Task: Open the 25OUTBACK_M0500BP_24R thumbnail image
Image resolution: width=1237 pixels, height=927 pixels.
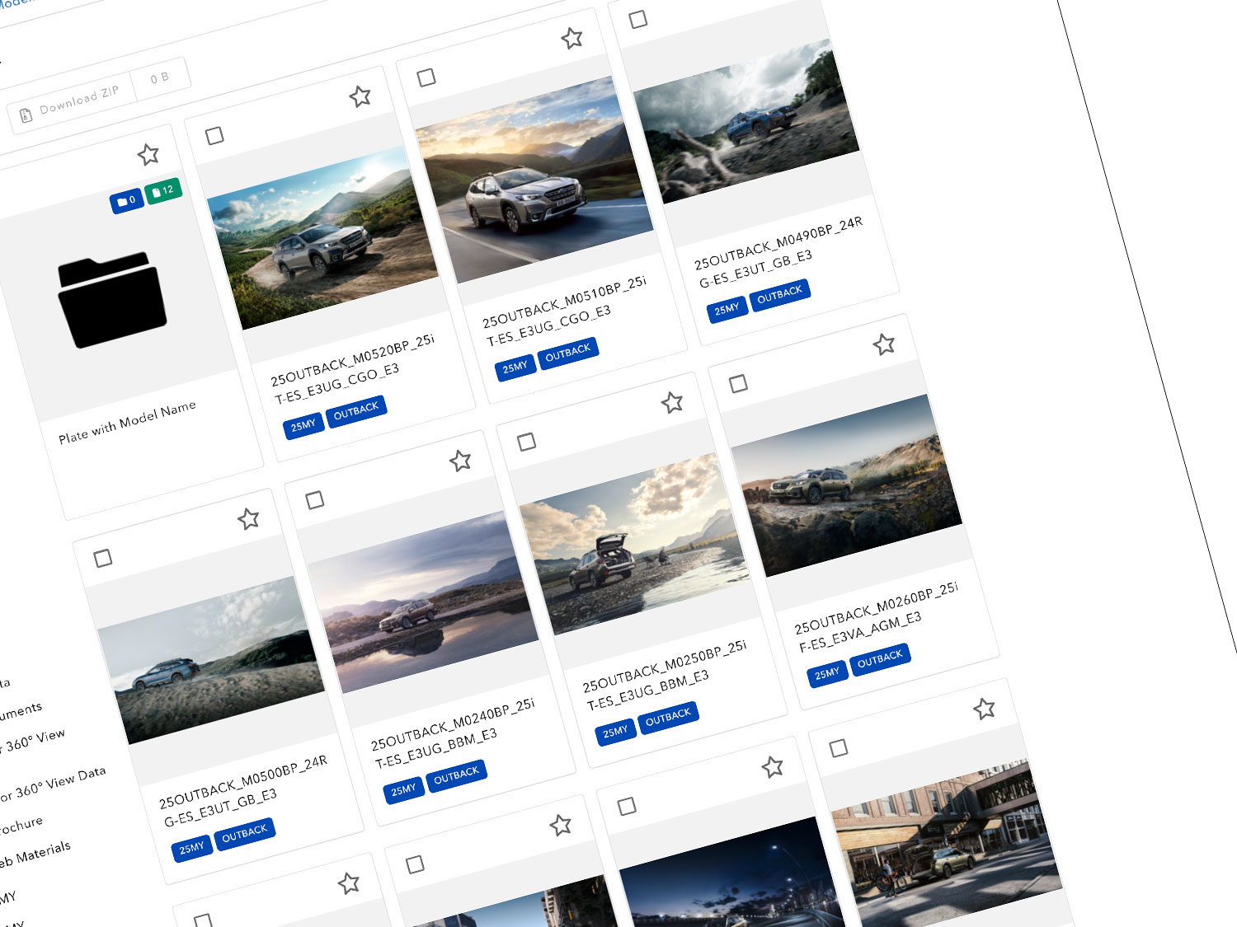Action: (x=211, y=661)
